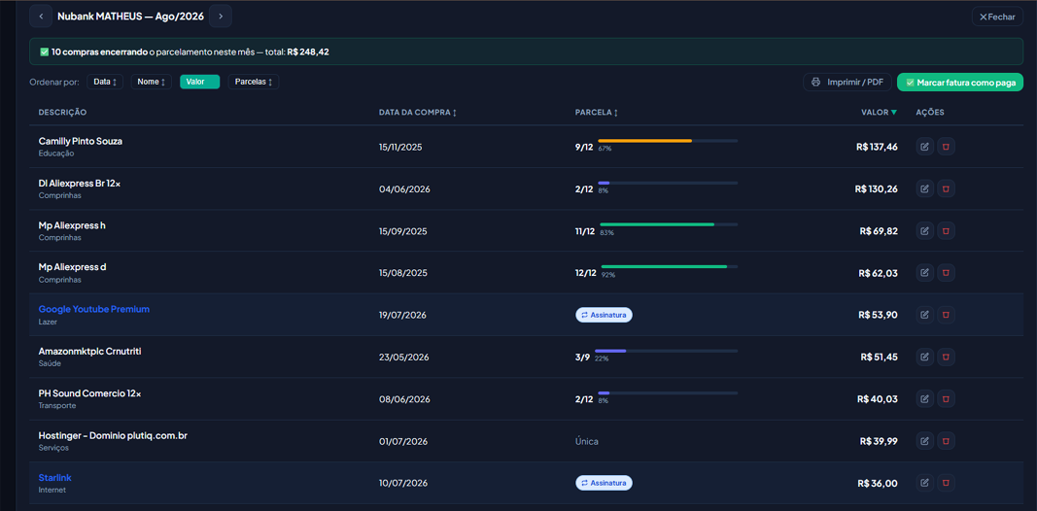Delete the Mp Aliexpress h entry
The width and height of the screenshot is (1037, 511).
pos(946,230)
